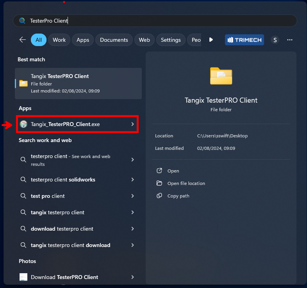Click the play arrow to scroll filters
307x288 pixels.
[x=211, y=40]
